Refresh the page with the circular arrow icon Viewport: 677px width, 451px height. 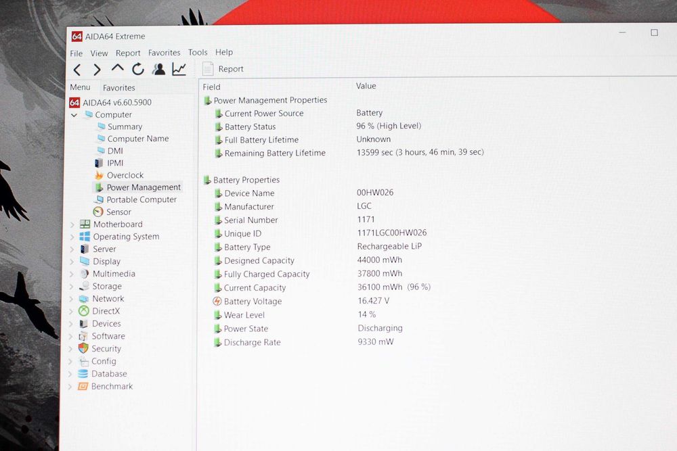pos(138,69)
